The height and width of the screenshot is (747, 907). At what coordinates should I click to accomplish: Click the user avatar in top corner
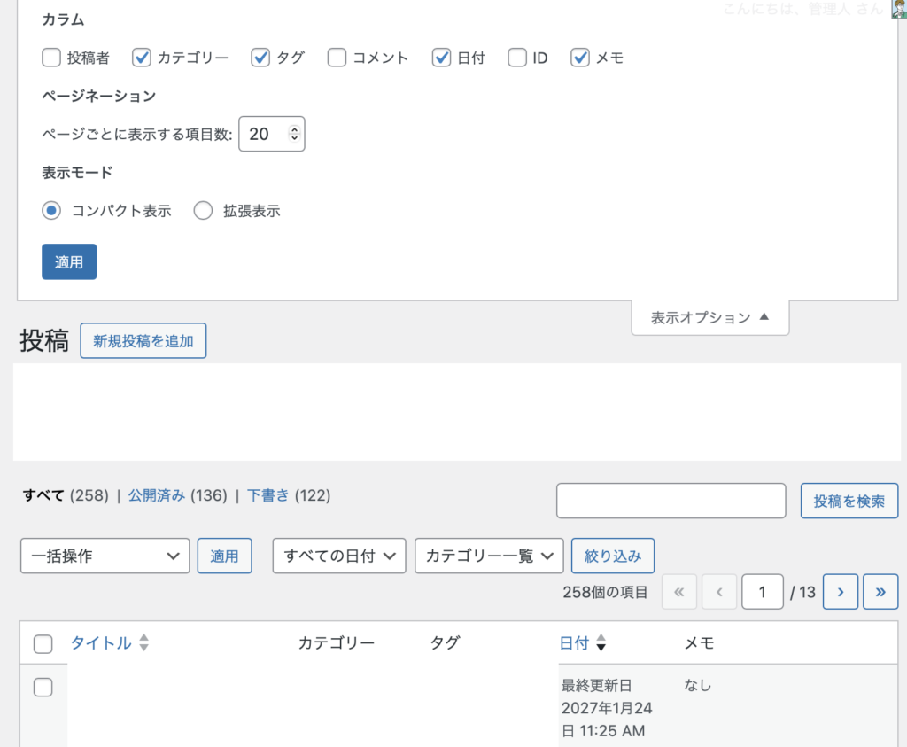pos(898,8)
